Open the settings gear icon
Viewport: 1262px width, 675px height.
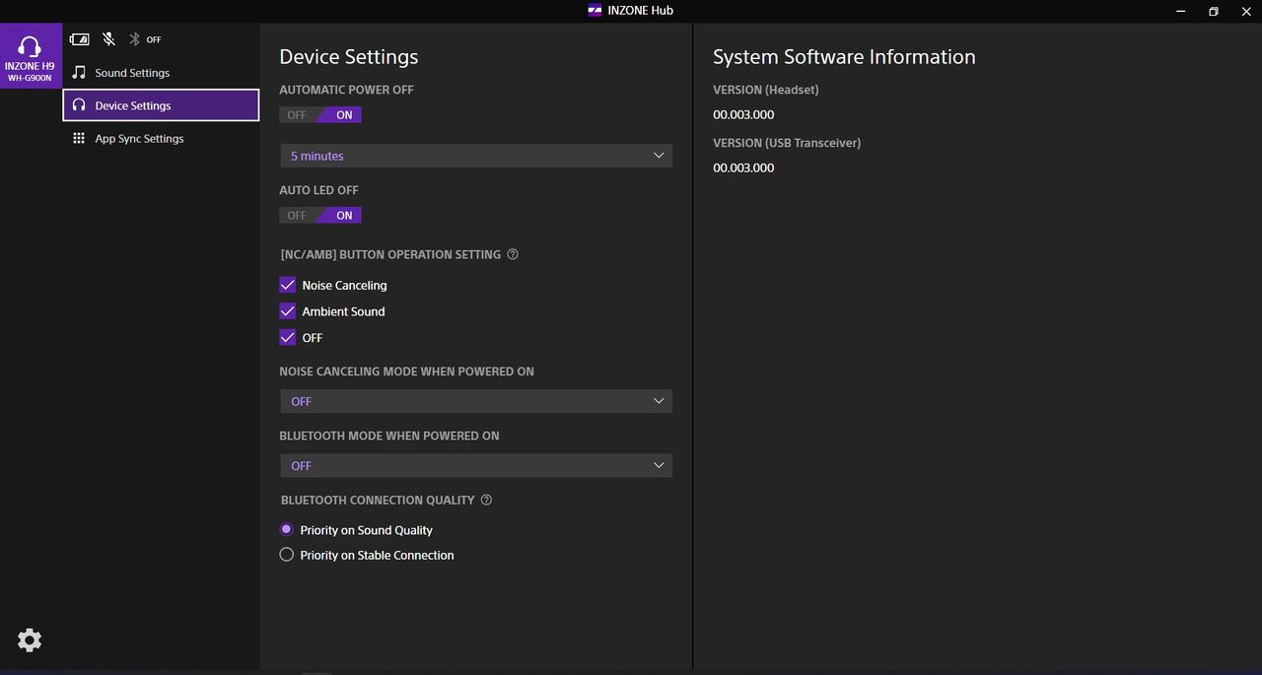tap(30, 641)
